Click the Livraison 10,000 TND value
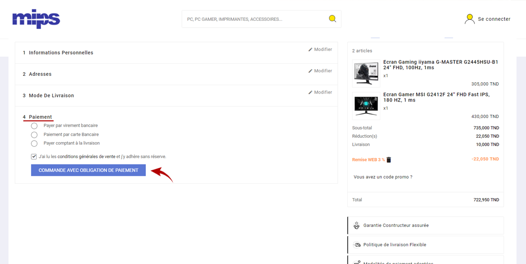 (x=487, y=145)
